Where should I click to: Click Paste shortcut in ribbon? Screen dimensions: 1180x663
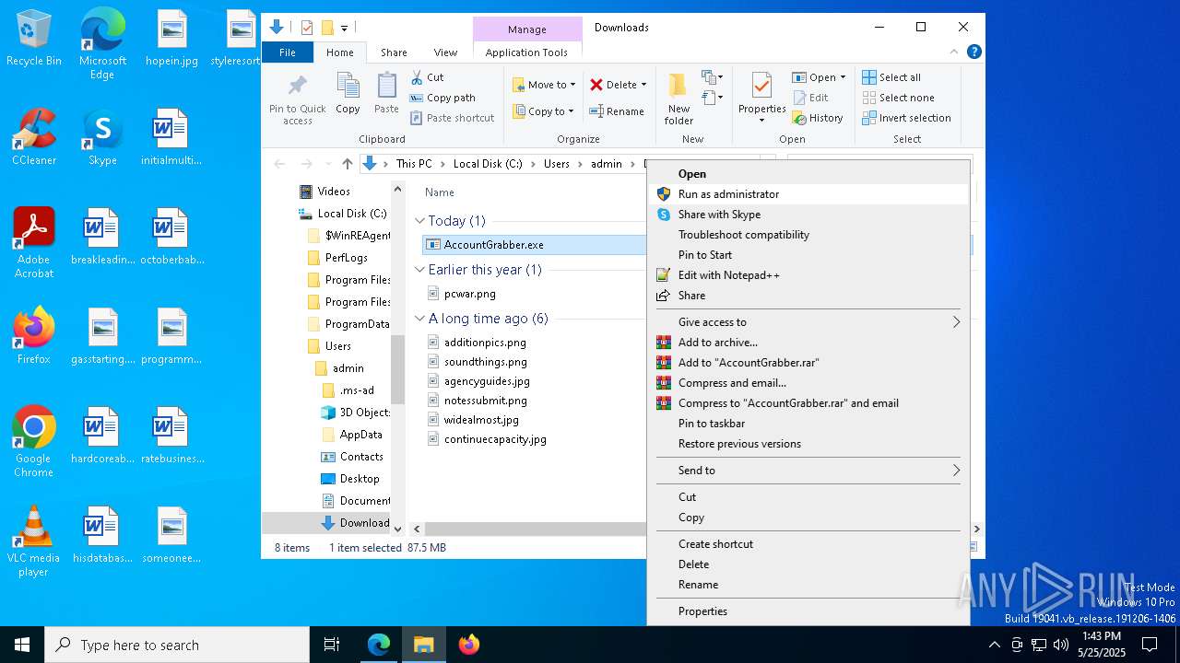(453, 118)
